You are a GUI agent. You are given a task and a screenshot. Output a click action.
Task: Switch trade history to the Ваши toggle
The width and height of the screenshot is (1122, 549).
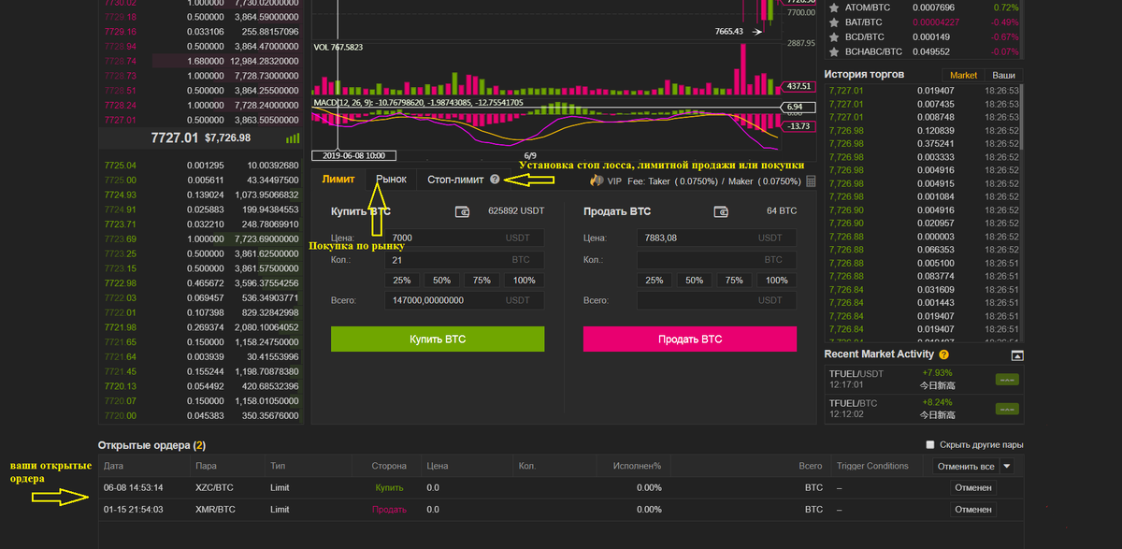[x=1003, y=75]
